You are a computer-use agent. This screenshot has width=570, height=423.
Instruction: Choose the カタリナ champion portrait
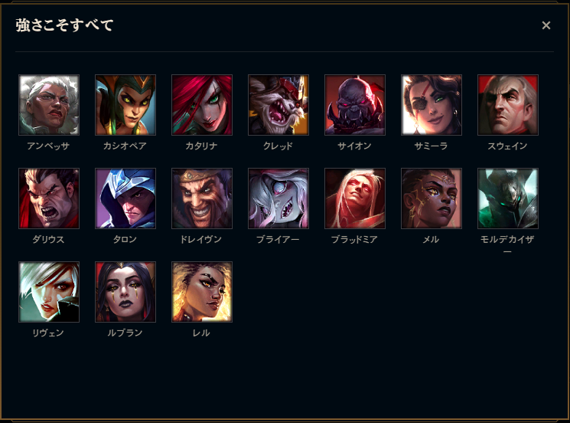[x=202, y=105]
